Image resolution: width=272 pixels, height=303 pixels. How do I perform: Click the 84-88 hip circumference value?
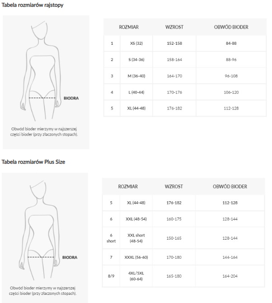coord(231,43)
